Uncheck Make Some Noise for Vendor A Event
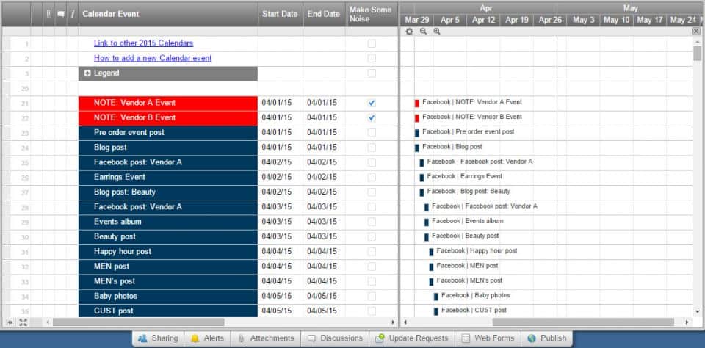The width and height of the screenshot is (705, 348). tap(372, 103)
